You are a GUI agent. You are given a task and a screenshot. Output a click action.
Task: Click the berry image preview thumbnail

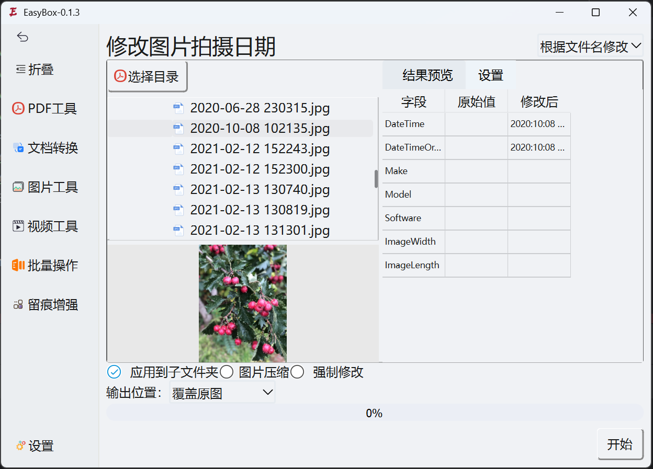coord(243,303)
